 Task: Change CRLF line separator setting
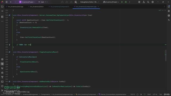(x=149, y=94)
